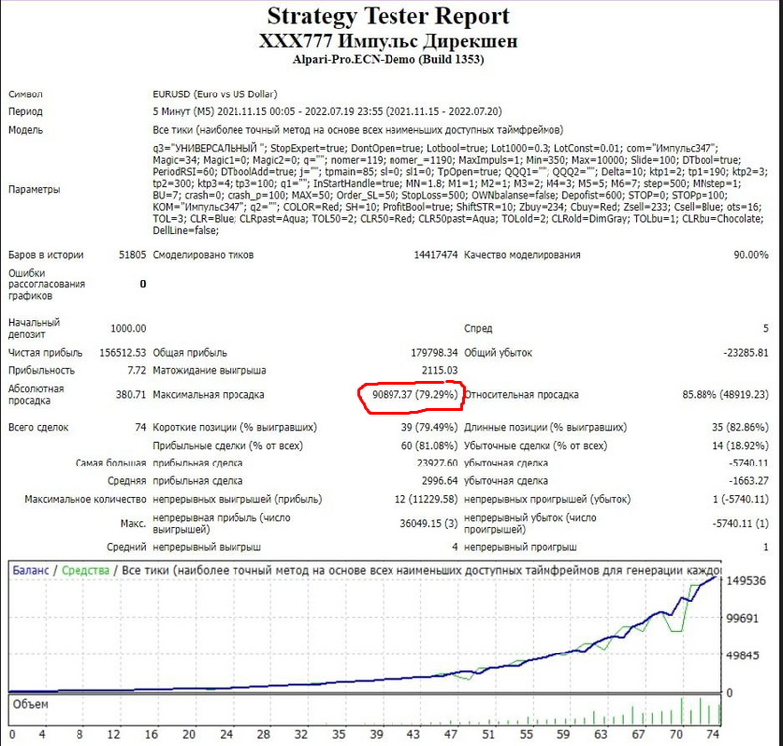Click relative drawdown value 85.88% (48919.23)
The width and height of the screenshot is (783, 746).
725,395
